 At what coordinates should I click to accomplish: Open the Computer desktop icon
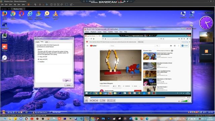click(x=183, y=14)
